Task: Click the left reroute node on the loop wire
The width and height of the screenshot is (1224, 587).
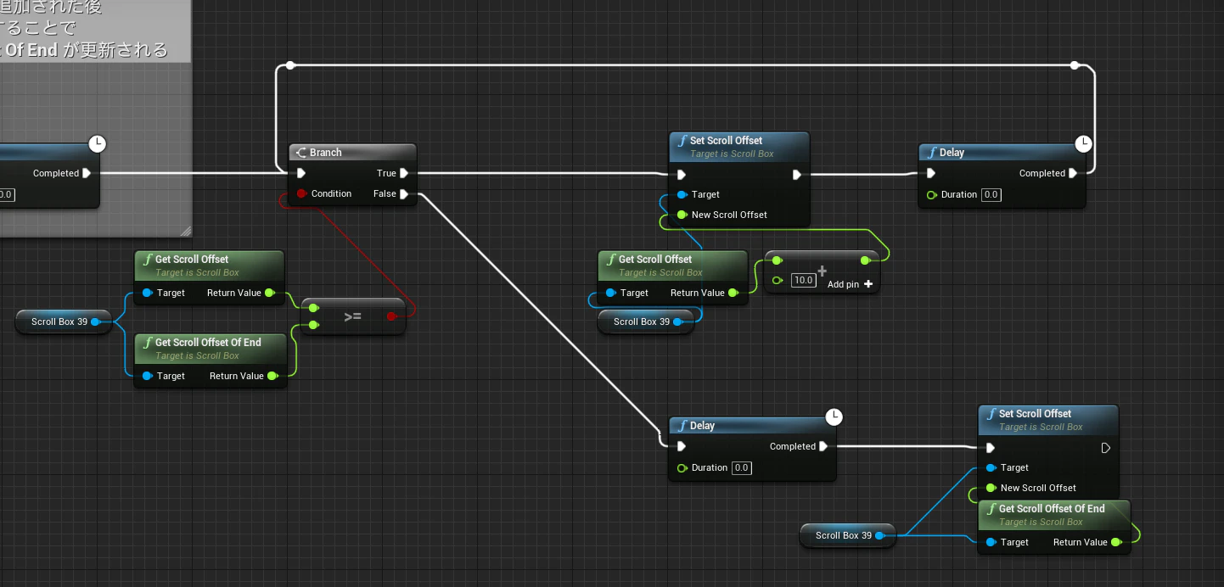Action: click(290, 65)
